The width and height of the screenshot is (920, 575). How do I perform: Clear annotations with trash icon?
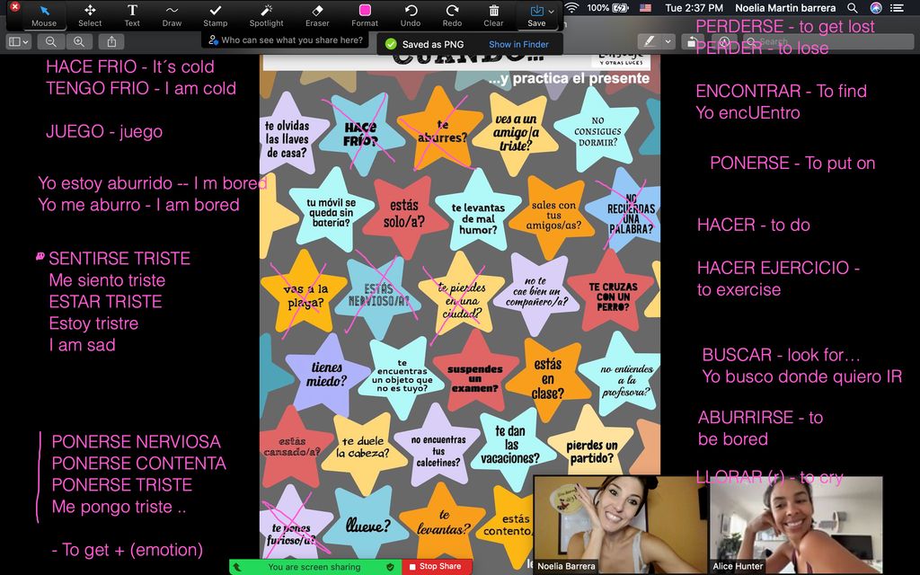[x=493, y=14]
